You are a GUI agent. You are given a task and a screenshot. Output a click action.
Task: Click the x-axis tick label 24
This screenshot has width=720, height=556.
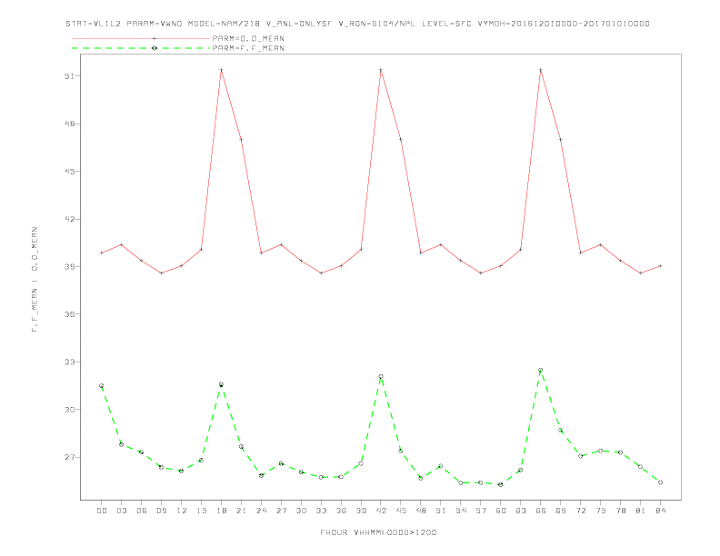tap(261, 511)
